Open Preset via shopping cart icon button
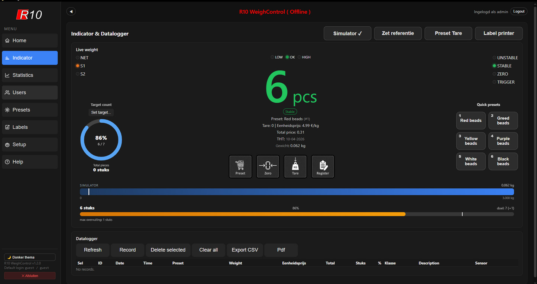The height and width of the screenshot is (284, 537). (240, 166)
